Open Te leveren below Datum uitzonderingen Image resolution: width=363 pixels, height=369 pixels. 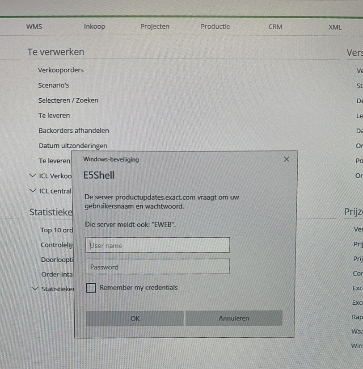tap(55, 161)
